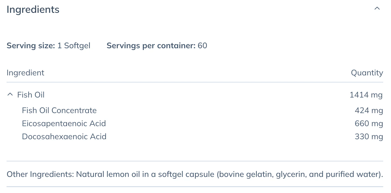Click the 330 mg quantity value

[369, 137]
